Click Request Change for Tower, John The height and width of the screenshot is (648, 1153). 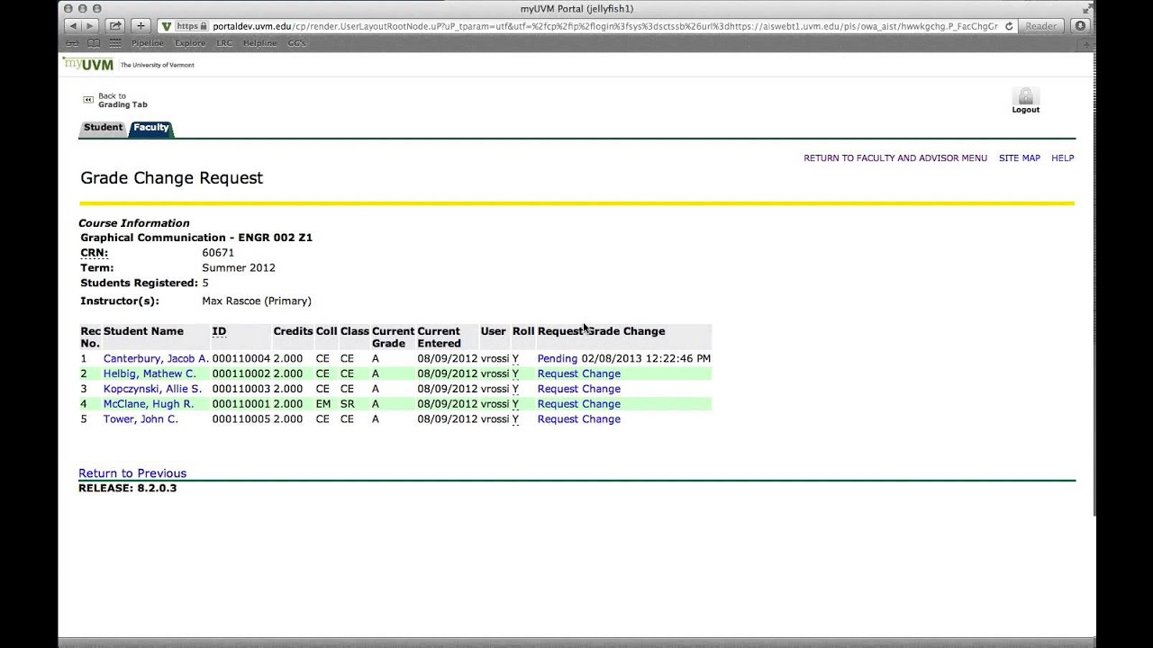point(579,419)
